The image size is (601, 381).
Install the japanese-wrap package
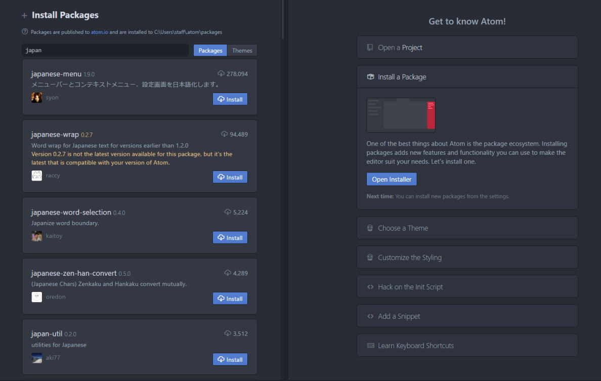(x=230, y=177)
